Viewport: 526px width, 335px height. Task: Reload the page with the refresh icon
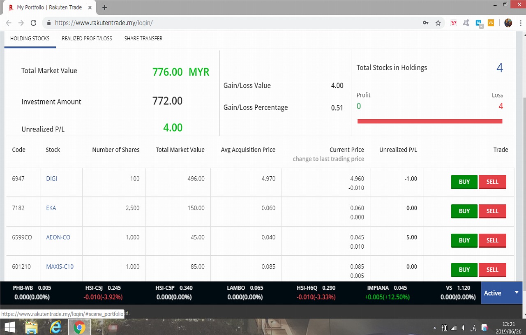(x=34, y=23)
